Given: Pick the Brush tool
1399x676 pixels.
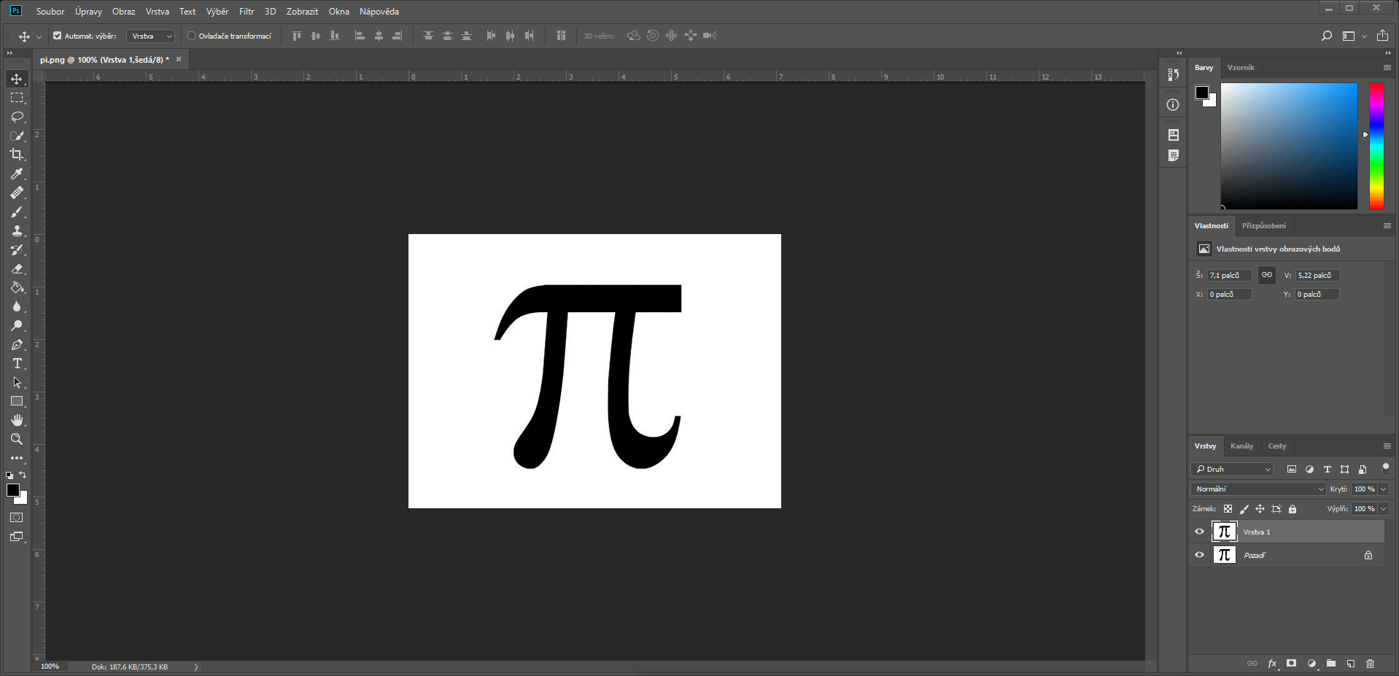Looking at the screenshot, I should pyautogui.click(x=16, y=211).
